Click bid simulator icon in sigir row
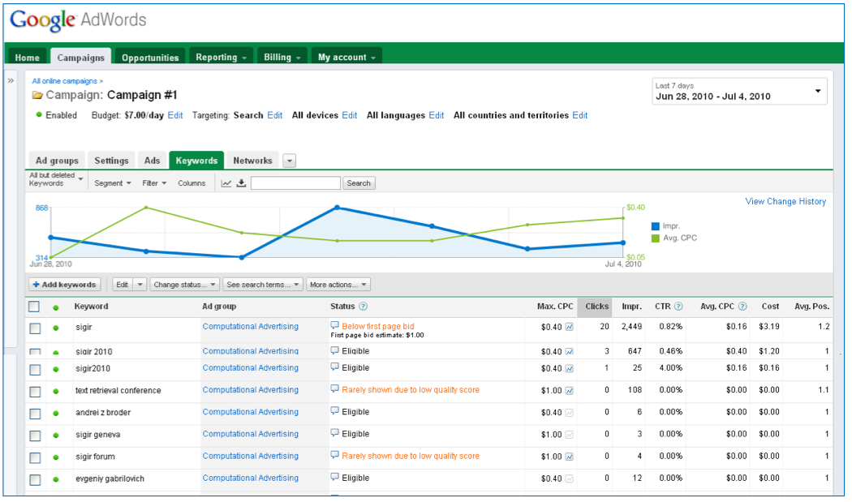852x502 pixels. [569, 327]
